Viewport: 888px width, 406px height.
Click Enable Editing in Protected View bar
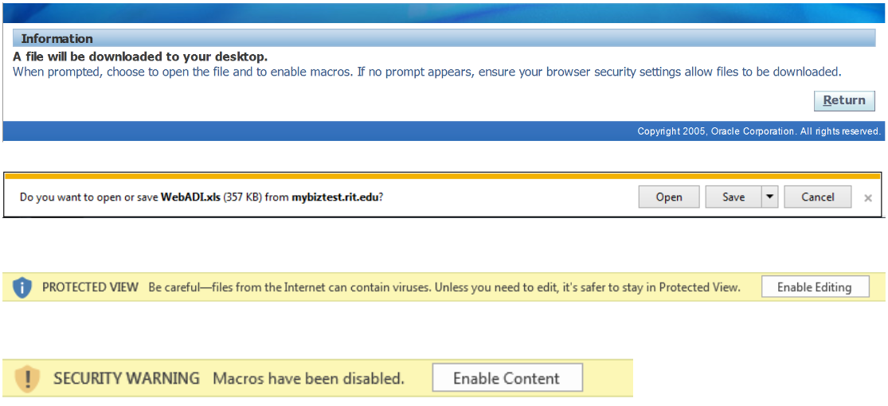coord(814,287)
